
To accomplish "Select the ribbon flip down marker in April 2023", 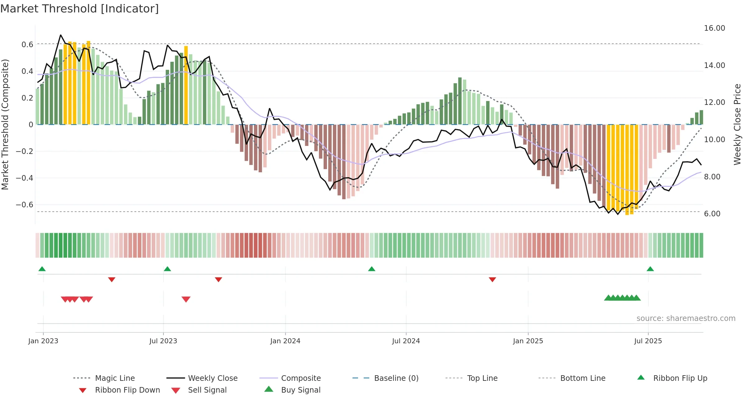I will click(112, 280).
